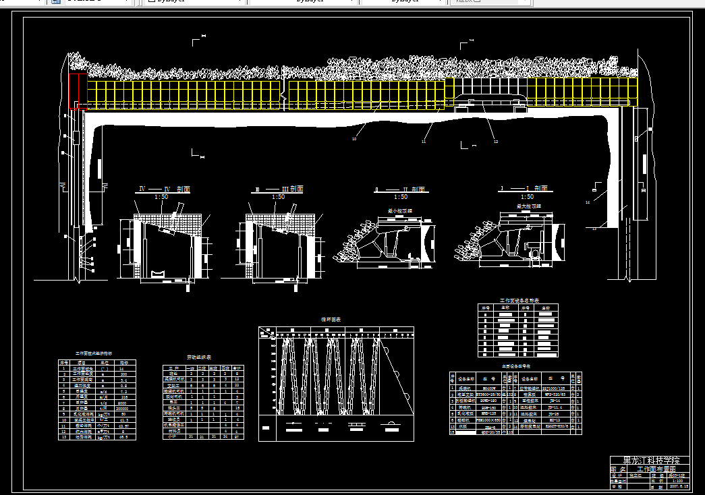Select the 最小控顶距 label
705x495 pixels.
coord(399,210)
